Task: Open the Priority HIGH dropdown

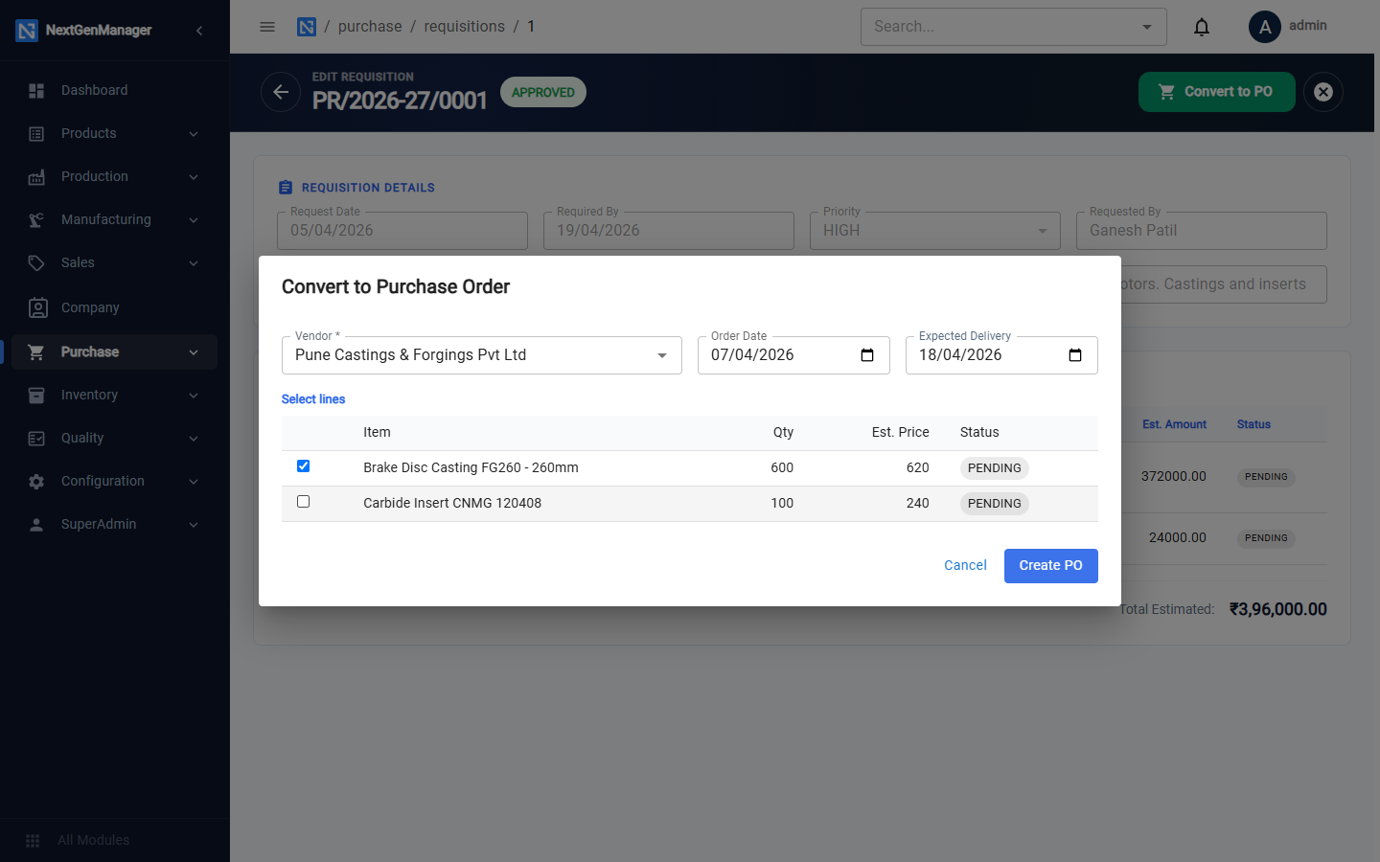Action: click(935, 231)
